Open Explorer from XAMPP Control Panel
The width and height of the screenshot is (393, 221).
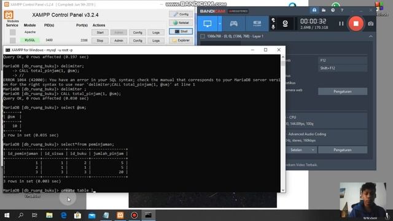coord(181,41)
